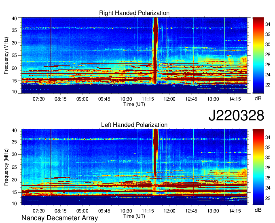
Task: Click the 12:00 time tick under the Right Handed plot
Action: [169, 99]
